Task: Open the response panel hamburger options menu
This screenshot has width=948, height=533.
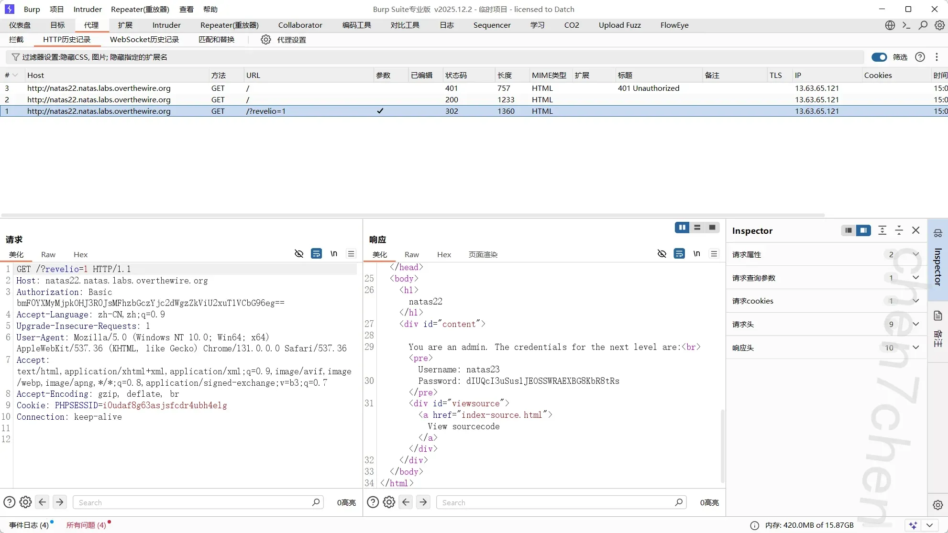Action: click(714, 254)
